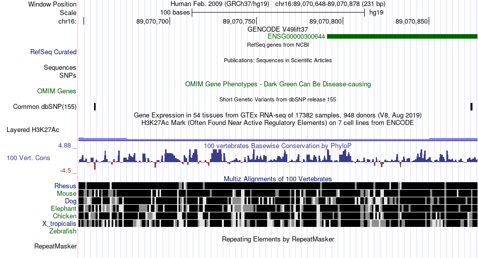Viewport: 478px width, 258px height.
Task: Click the Multiz Alignments of 100 Vertebrates title
Action: (278, 179)
